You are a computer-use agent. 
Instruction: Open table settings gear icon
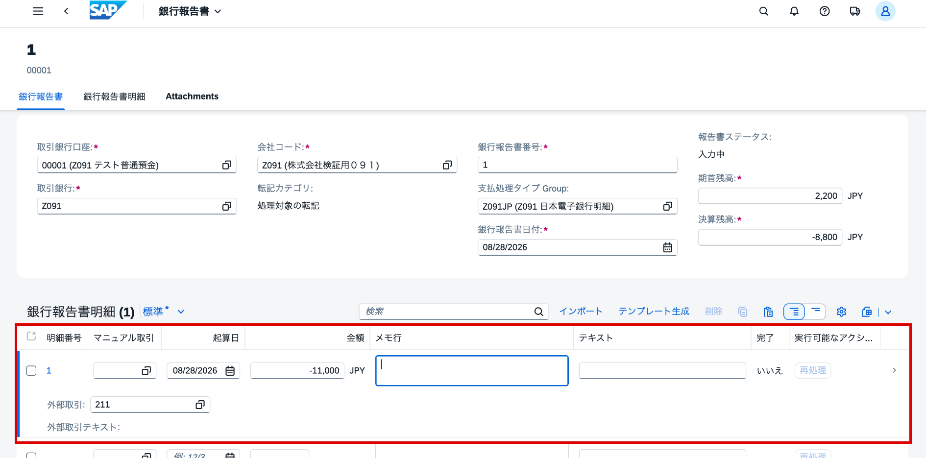click(842, 312)
